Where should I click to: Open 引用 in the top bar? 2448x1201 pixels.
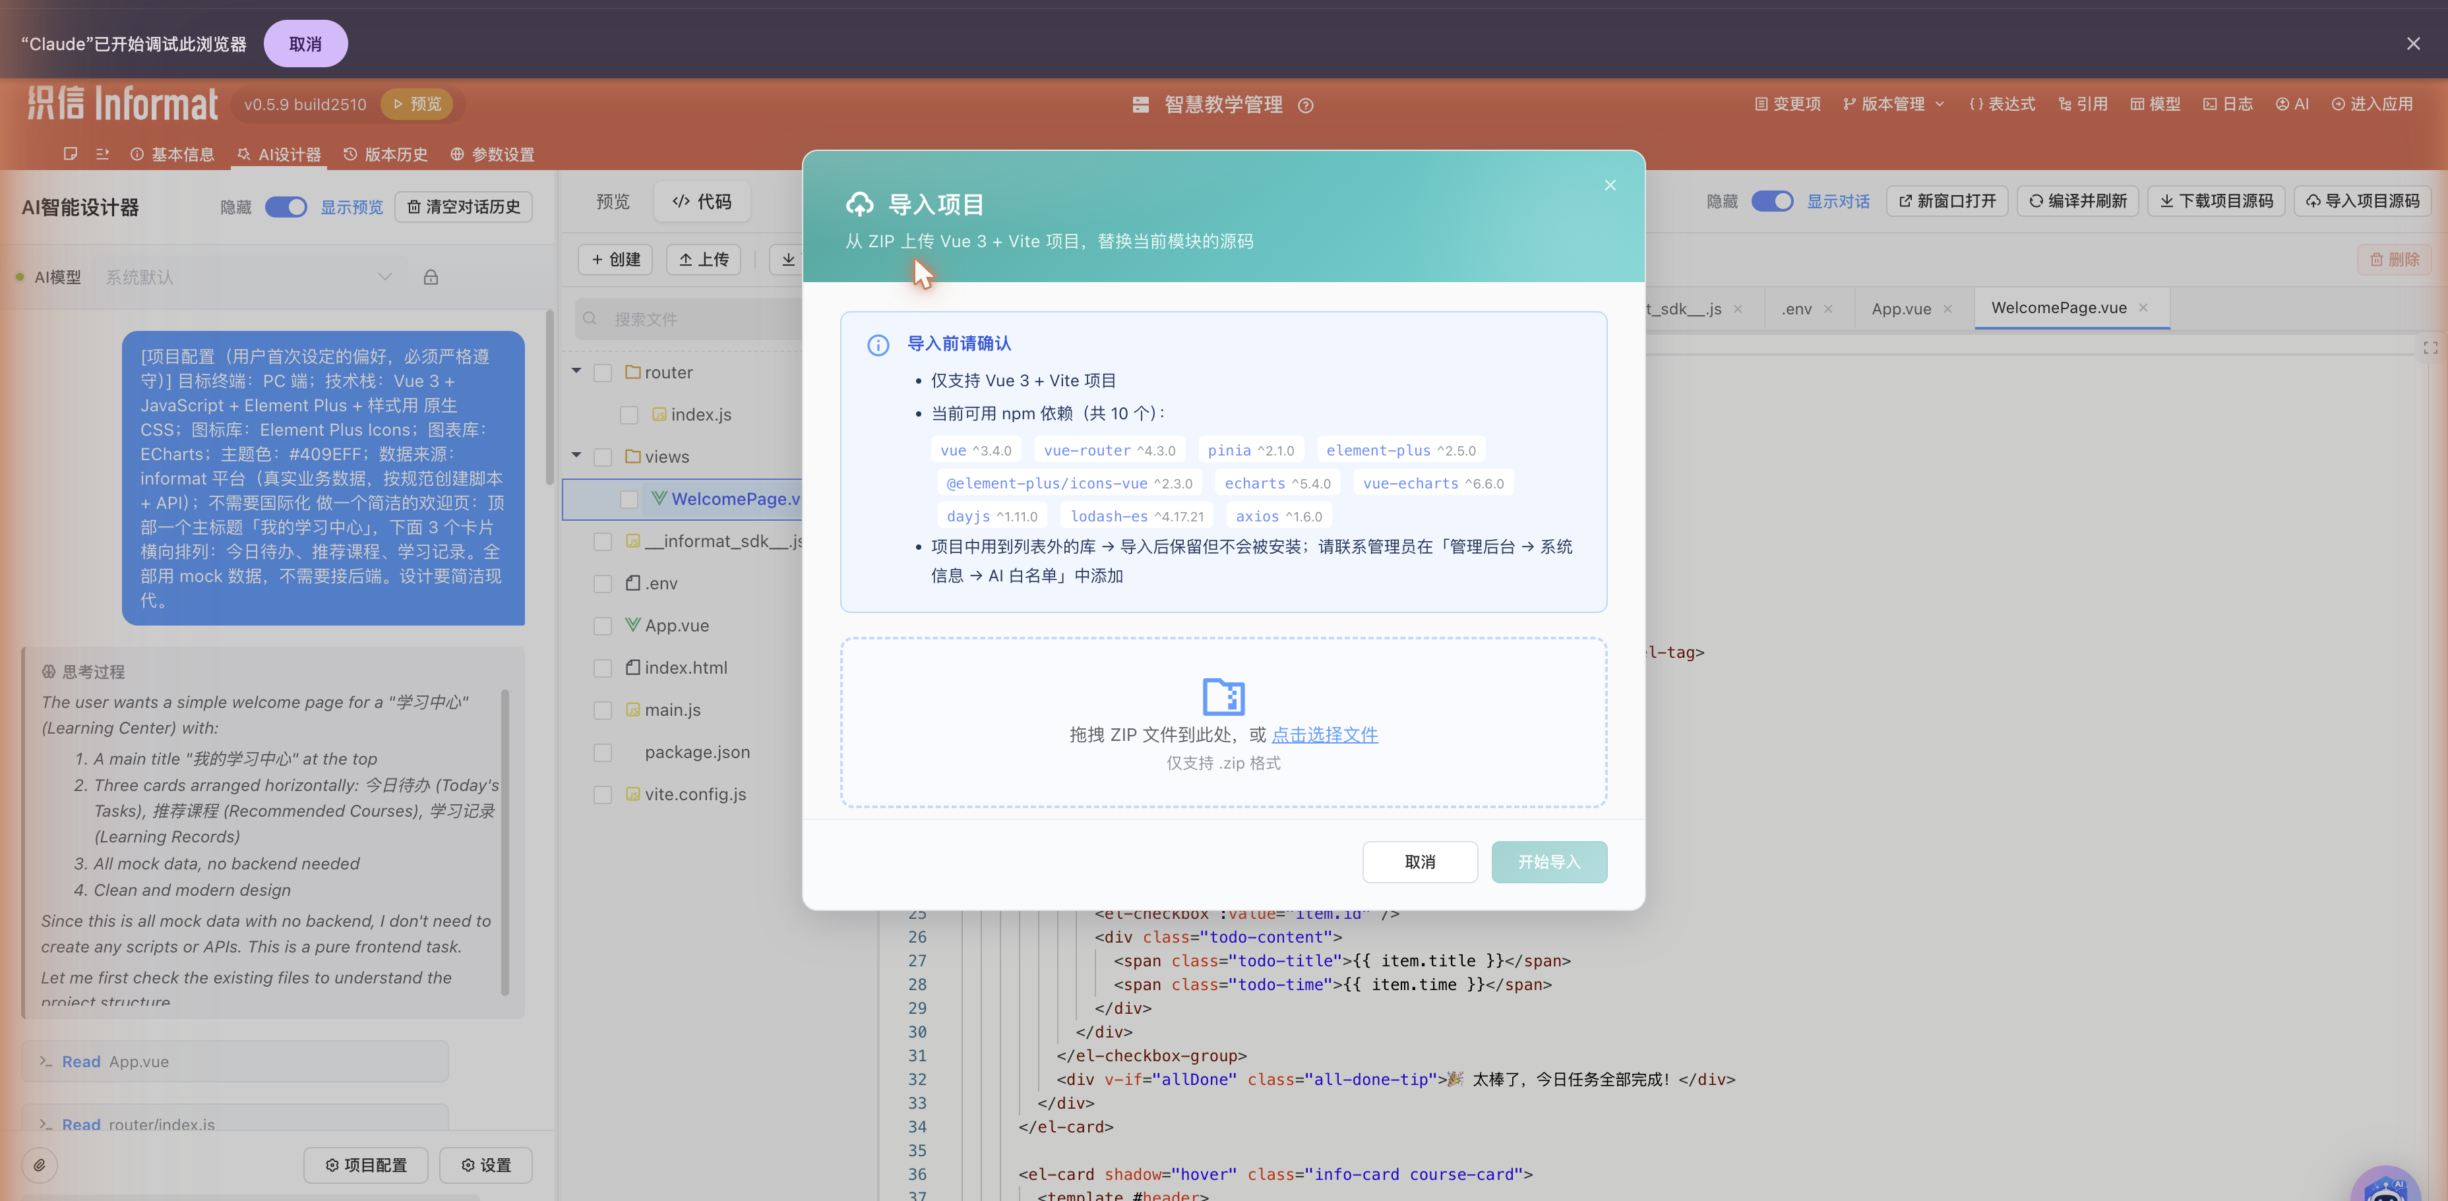click(x=2083, y=105)
